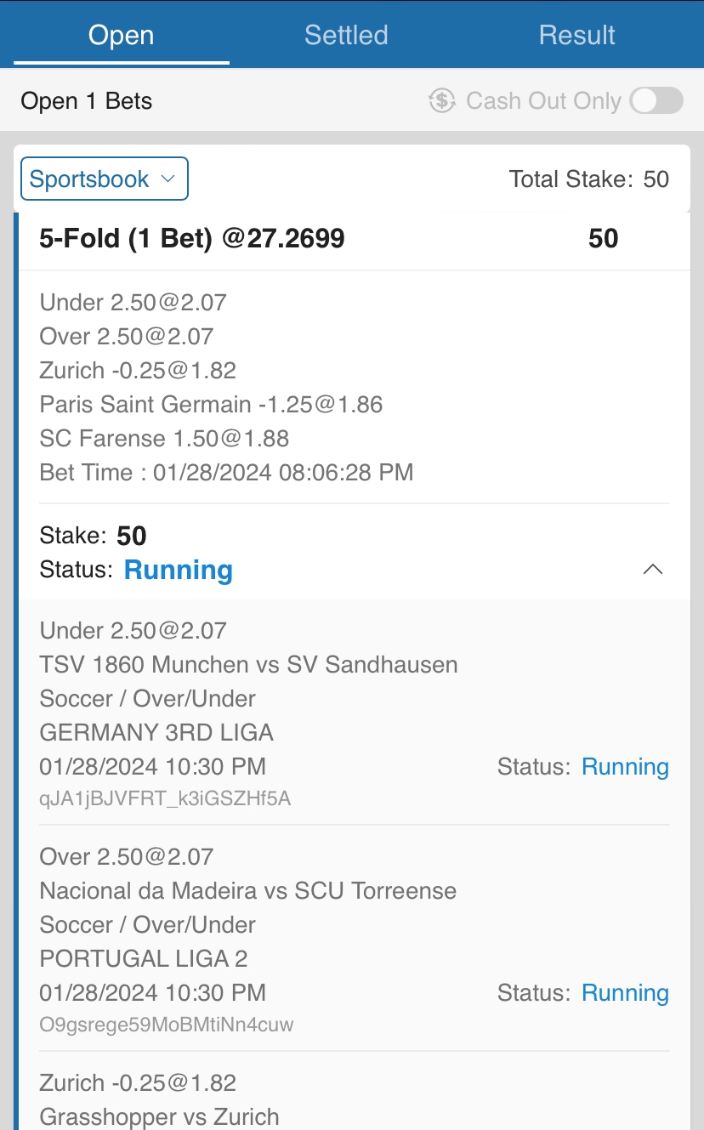The image size is (704, 1130).
Task: Click the Running status for the Germany 3rd Liga match
Action: point(625,767)
